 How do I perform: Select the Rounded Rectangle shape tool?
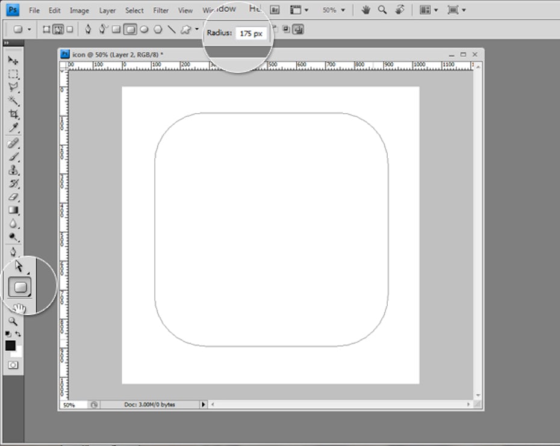pos(21,287)
